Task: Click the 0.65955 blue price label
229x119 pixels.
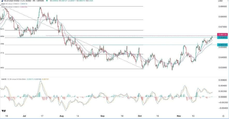Action: pyautogui.click(x=222, y=38)
